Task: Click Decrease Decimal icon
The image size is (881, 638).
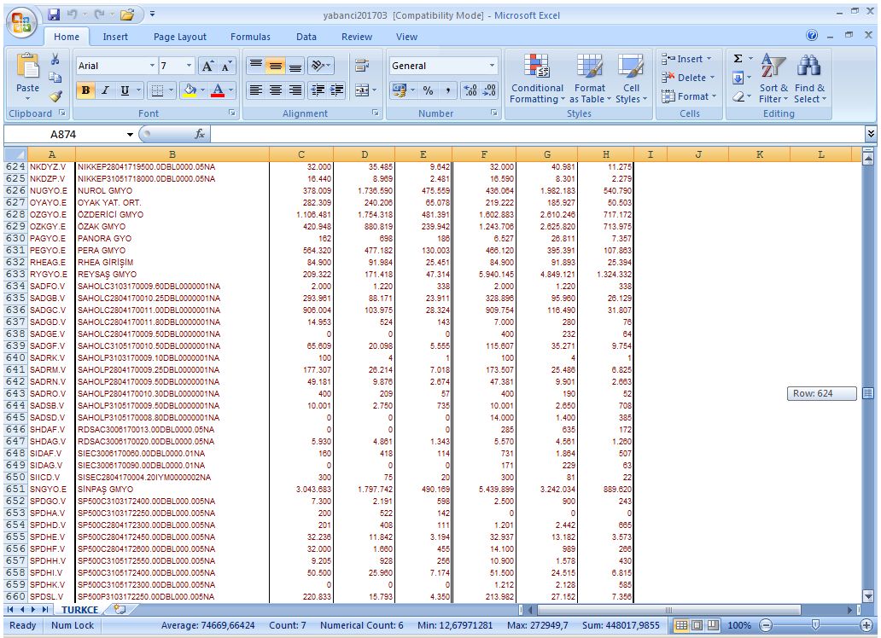Action: tap(489, 90)
